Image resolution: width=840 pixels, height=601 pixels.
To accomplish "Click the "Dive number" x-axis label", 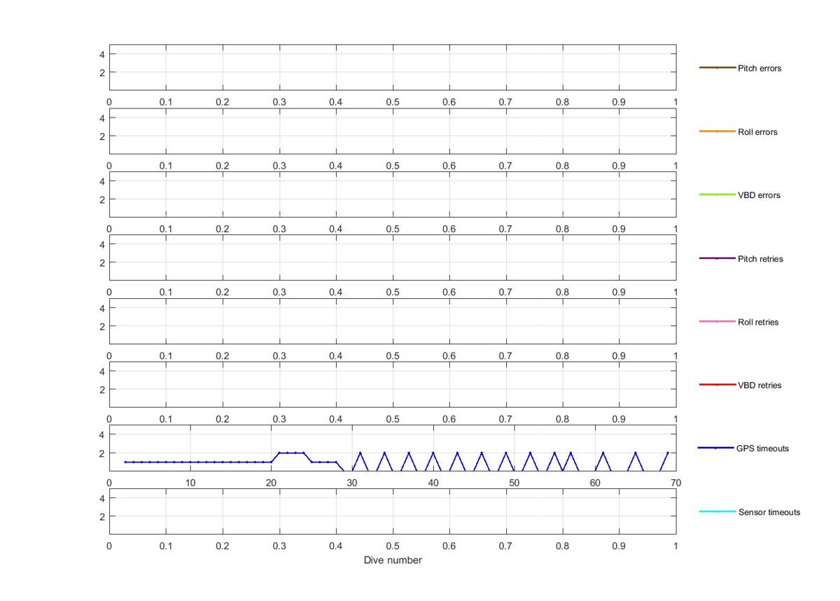I will click(x=393, y=560).
